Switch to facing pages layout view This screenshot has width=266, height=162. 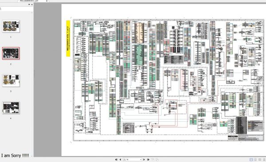click(x=260, y=160)
